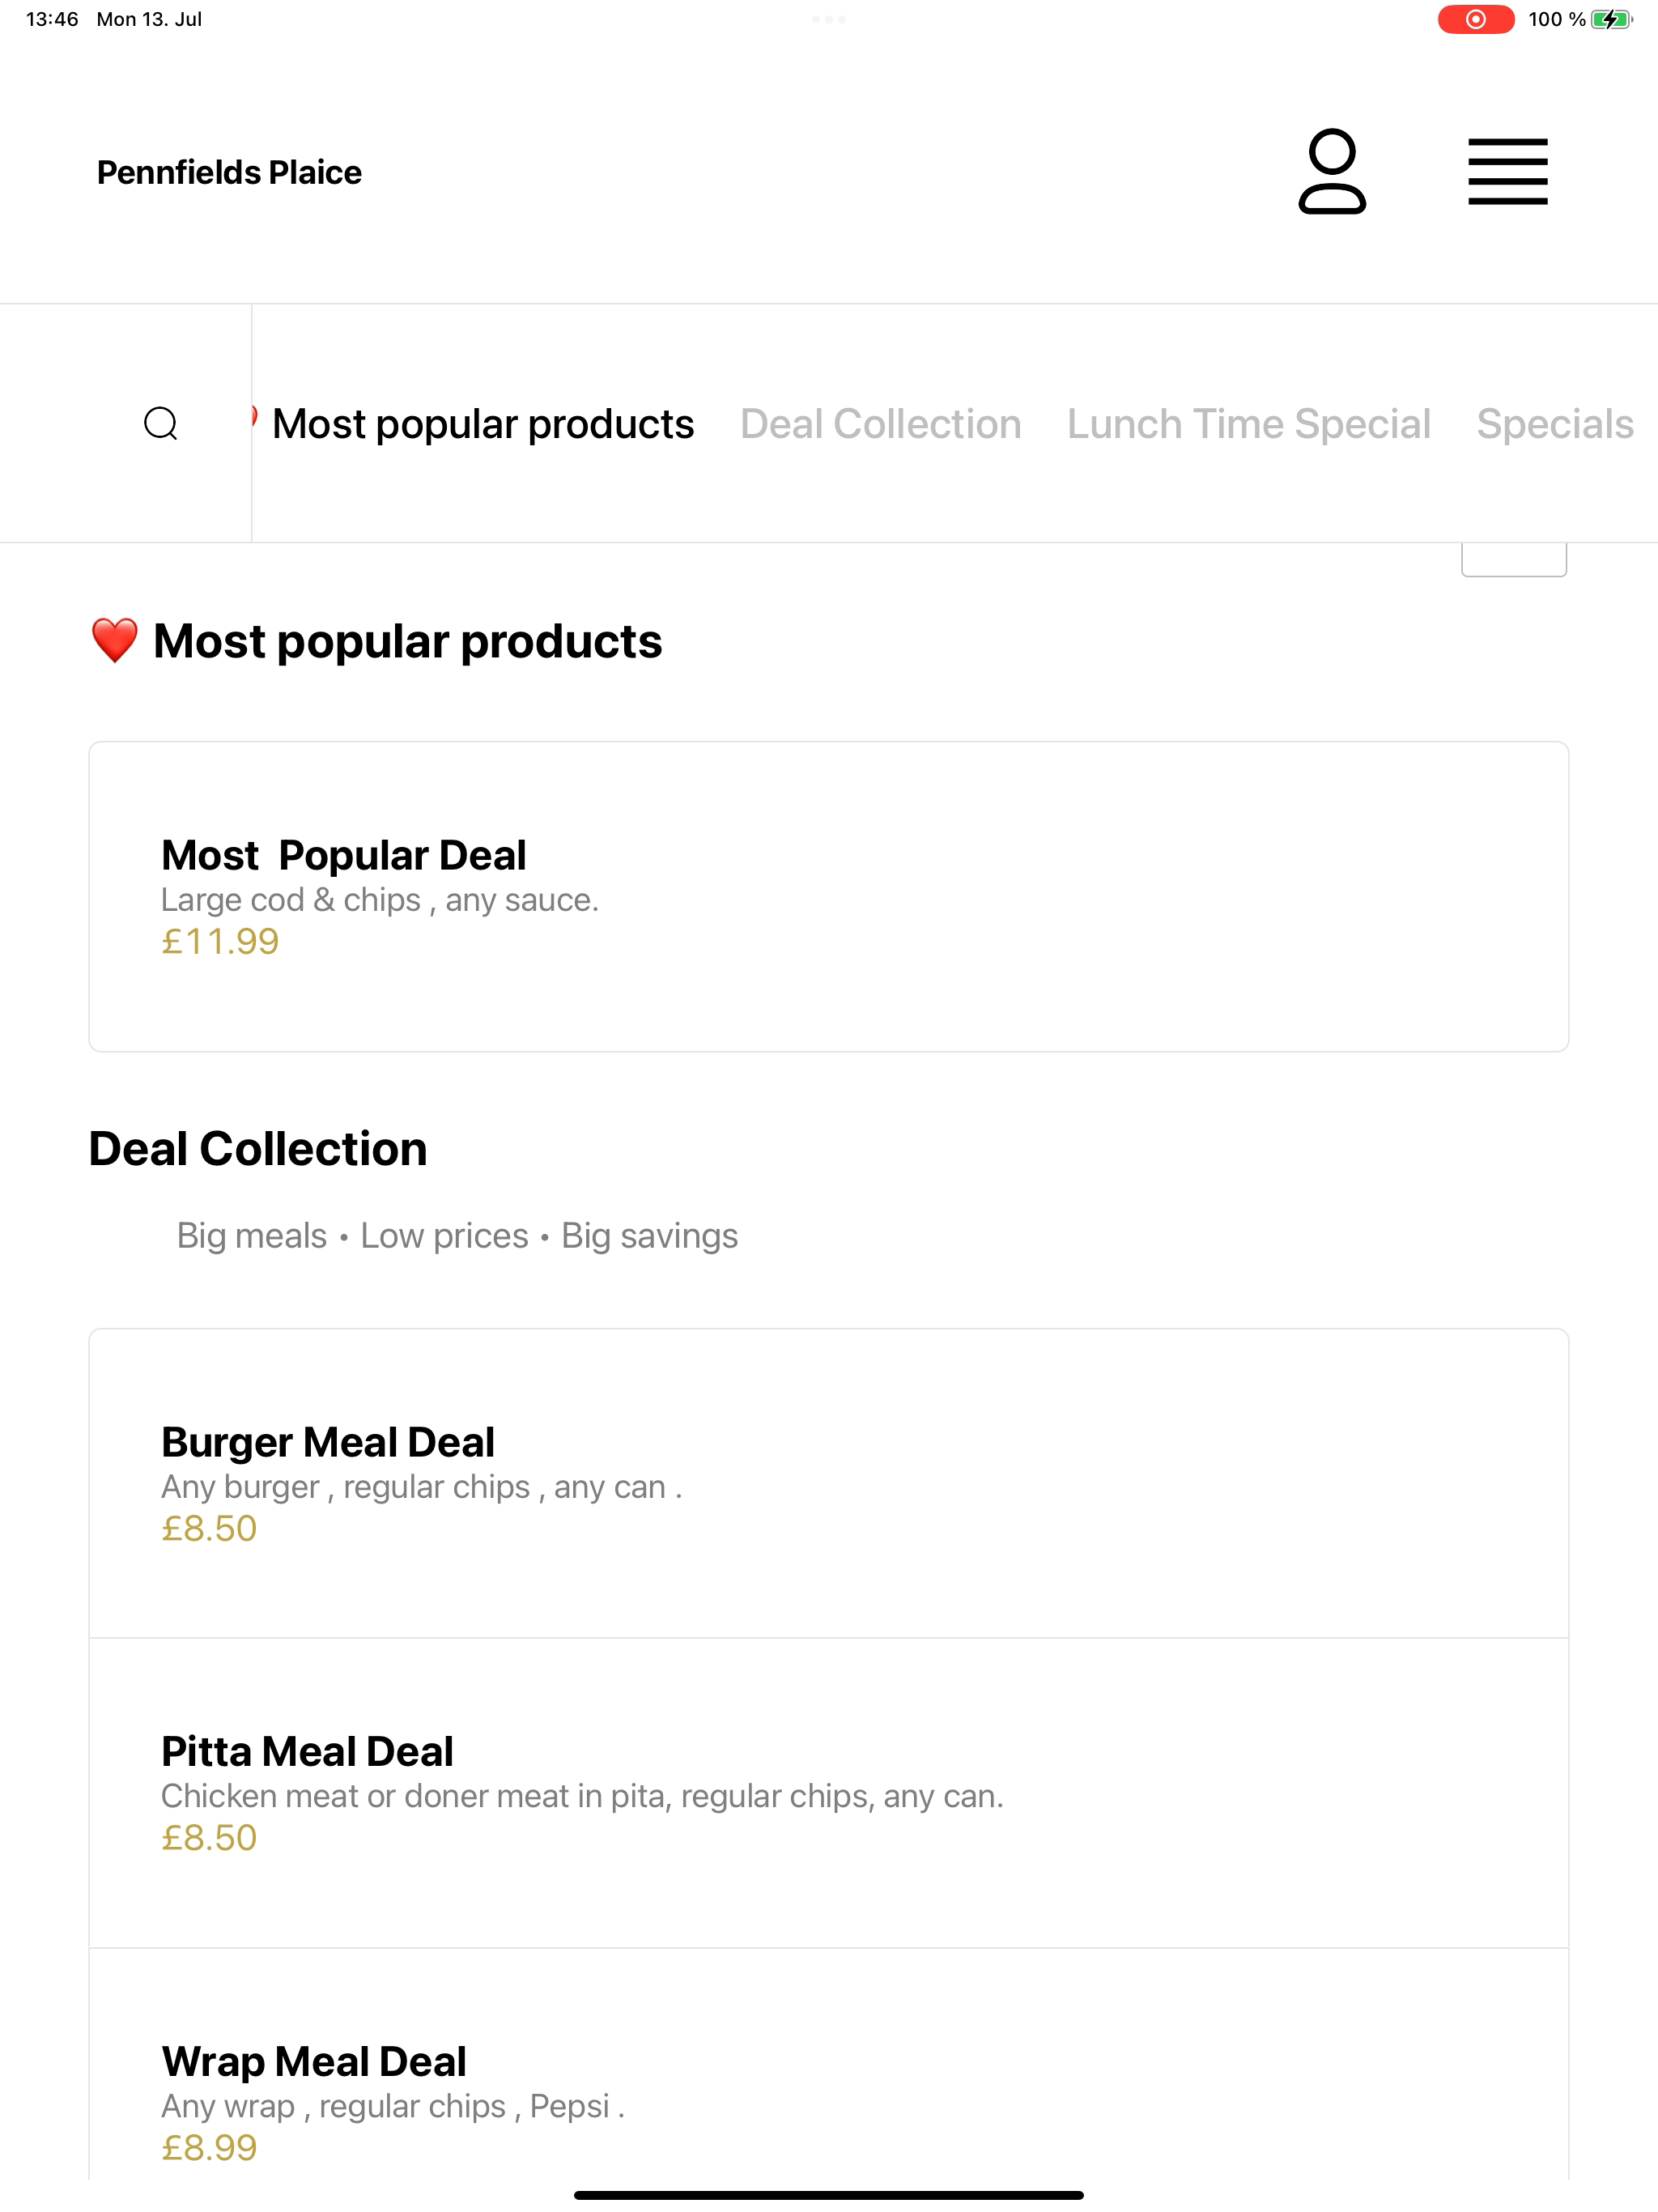Go to the Specials tab
Viewport: 1658px width, 2212px height.
click(x=1555, y=424)
